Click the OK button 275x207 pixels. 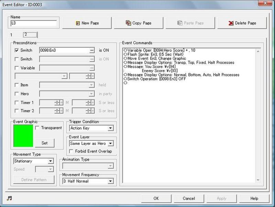[156, 198]
